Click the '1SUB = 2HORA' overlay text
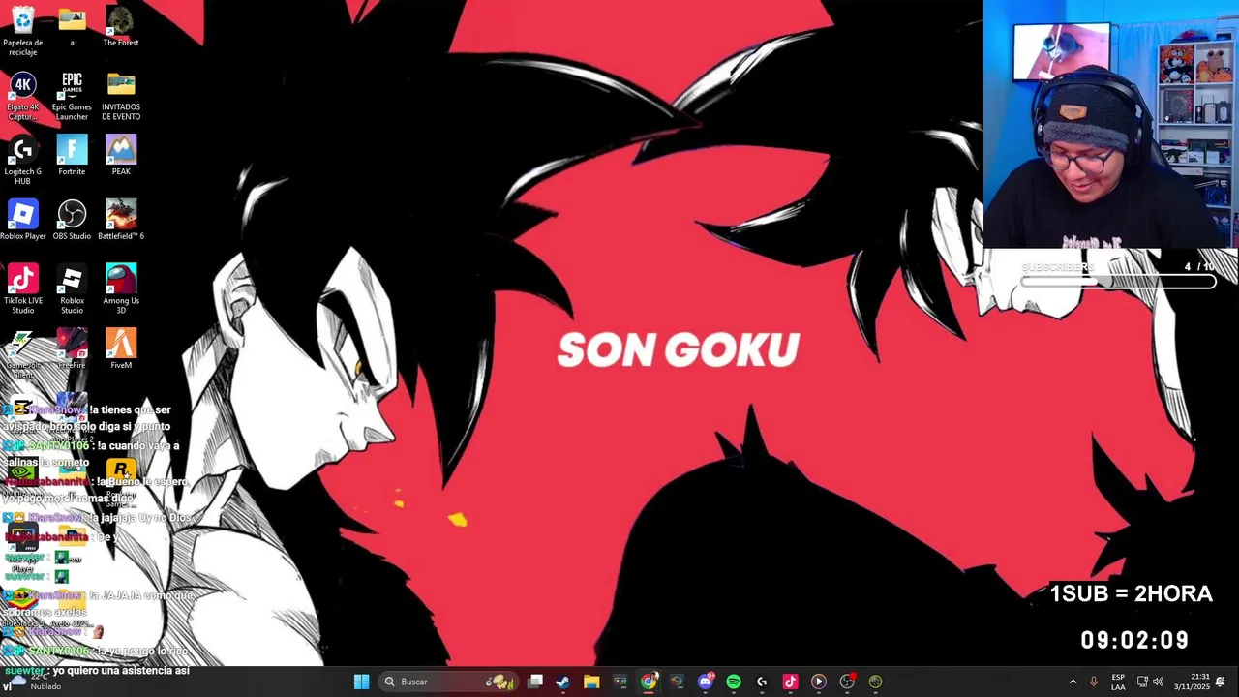 coord(1131,594)
